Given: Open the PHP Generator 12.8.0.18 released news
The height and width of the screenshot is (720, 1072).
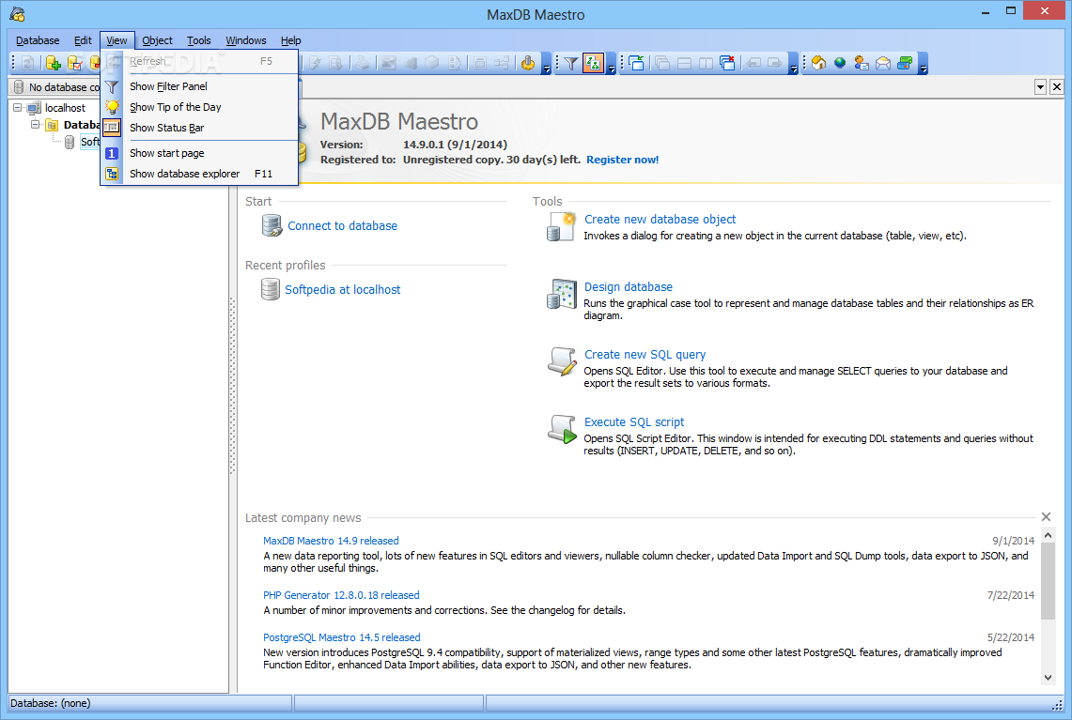Looking at the screenshot, I should click(x=341, y=596).
